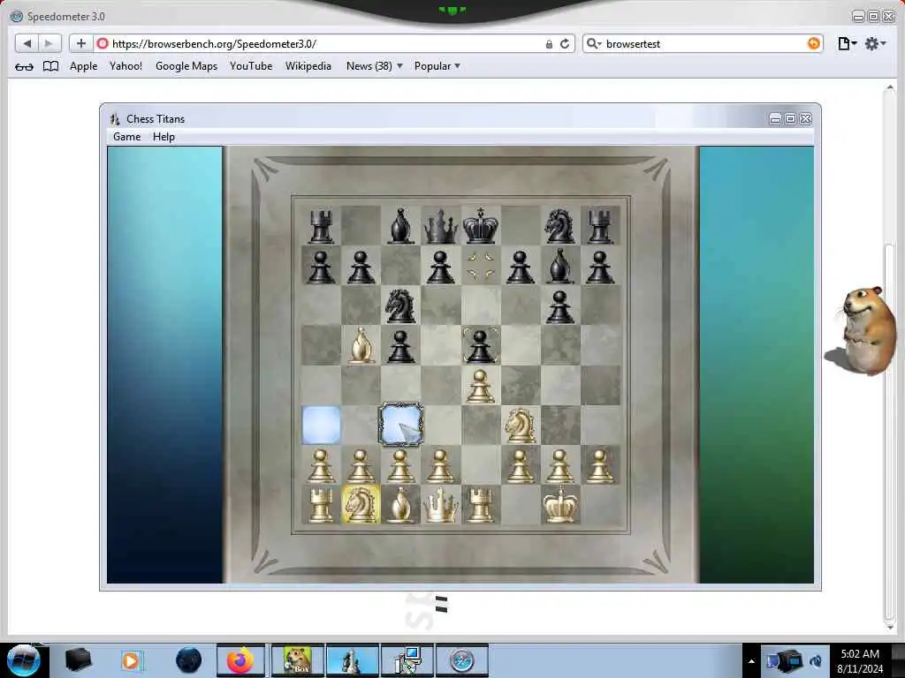Viewport: 905px width, 678px height.
Task: Select the white pawn on d2
Action: click(x=440, y=466)
